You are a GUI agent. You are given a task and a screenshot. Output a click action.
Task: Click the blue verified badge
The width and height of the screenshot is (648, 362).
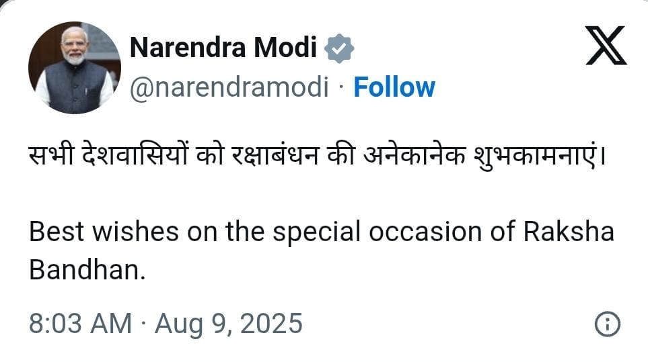tap(340, 48)
